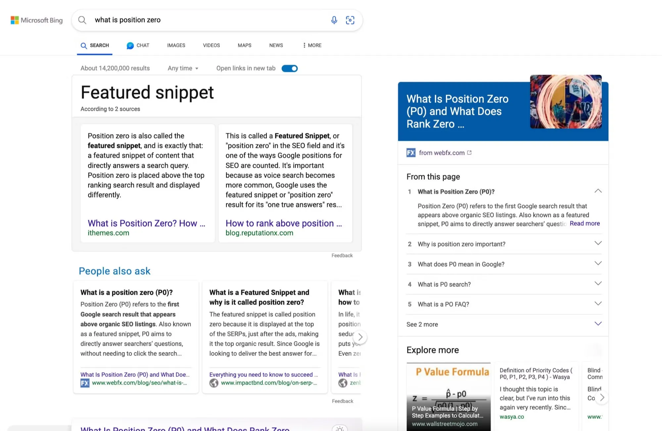Advance Explore more carousel with right arrow
This screenshot has width=662, height=431.
(602, 398)
